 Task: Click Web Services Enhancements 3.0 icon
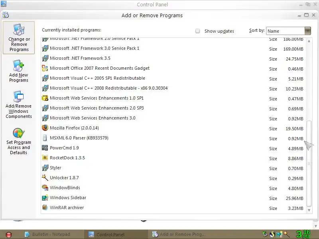point(45,118)
